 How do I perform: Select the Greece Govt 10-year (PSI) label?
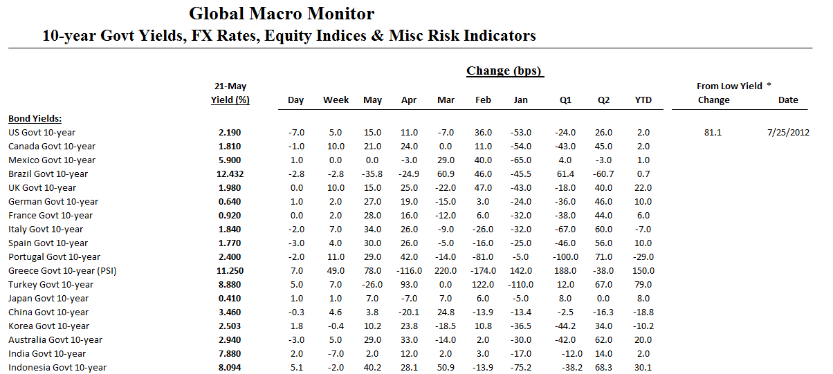(x=62, y=270)
